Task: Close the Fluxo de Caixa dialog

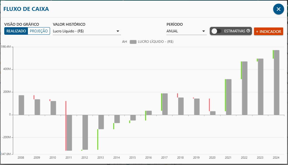Action: (278, 9)
